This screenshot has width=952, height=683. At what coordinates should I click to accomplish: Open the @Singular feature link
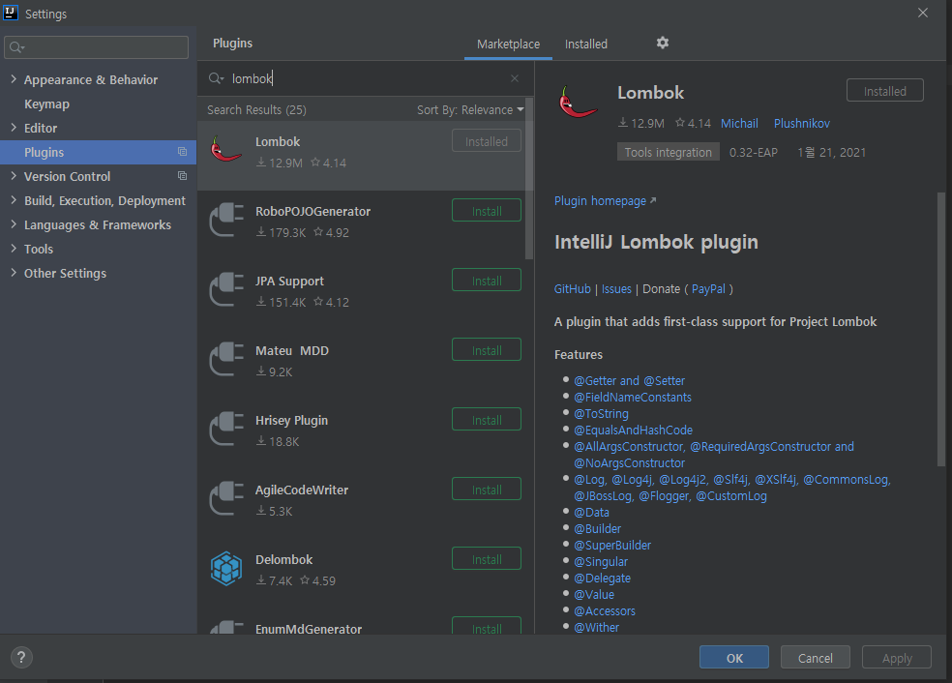point(601,561)
